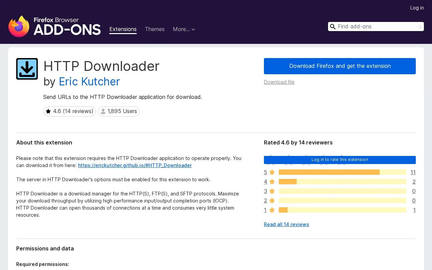432x270 pixels.
Task: Click Read all 14 reviews link
Action: (287, 224)
